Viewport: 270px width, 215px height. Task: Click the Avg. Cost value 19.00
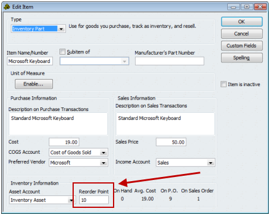(x=147, y=199)
